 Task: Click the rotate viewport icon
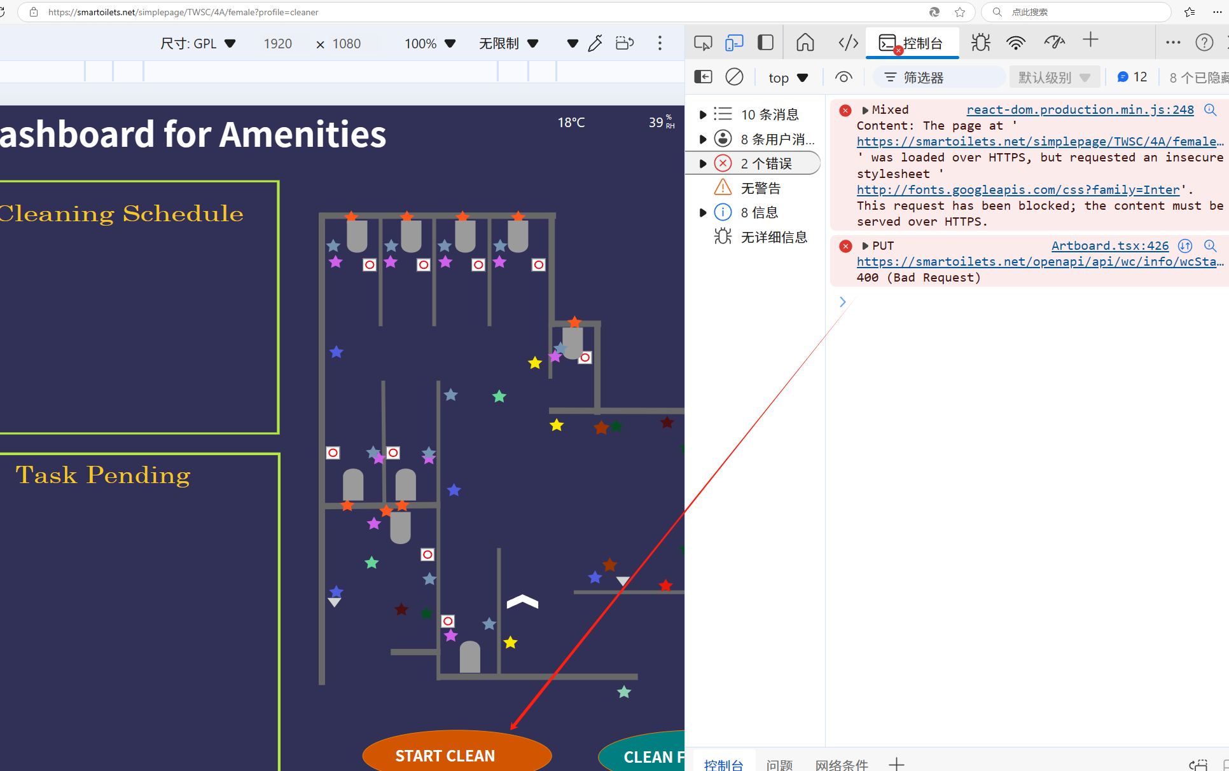pyautogui.click(x=625, y=43)
